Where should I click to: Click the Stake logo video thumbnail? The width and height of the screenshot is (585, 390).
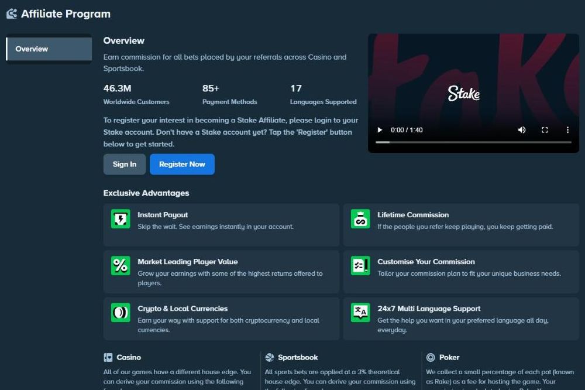[x=464, y=93]
